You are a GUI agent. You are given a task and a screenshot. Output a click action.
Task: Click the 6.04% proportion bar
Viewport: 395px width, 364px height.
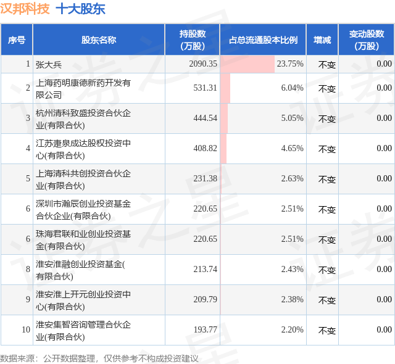tap(225, 88)
